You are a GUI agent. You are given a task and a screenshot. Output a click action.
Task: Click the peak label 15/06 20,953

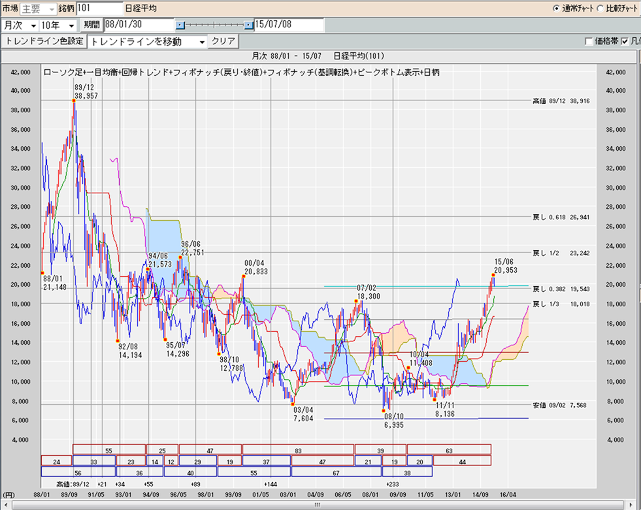coord(506,266)
